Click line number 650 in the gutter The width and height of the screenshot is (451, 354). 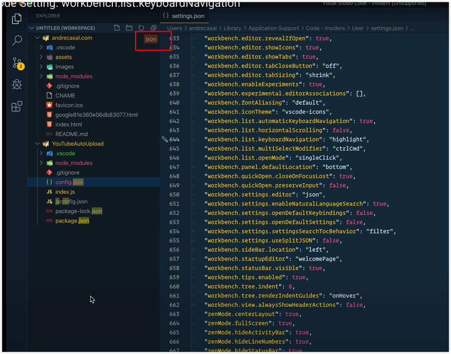174,194
